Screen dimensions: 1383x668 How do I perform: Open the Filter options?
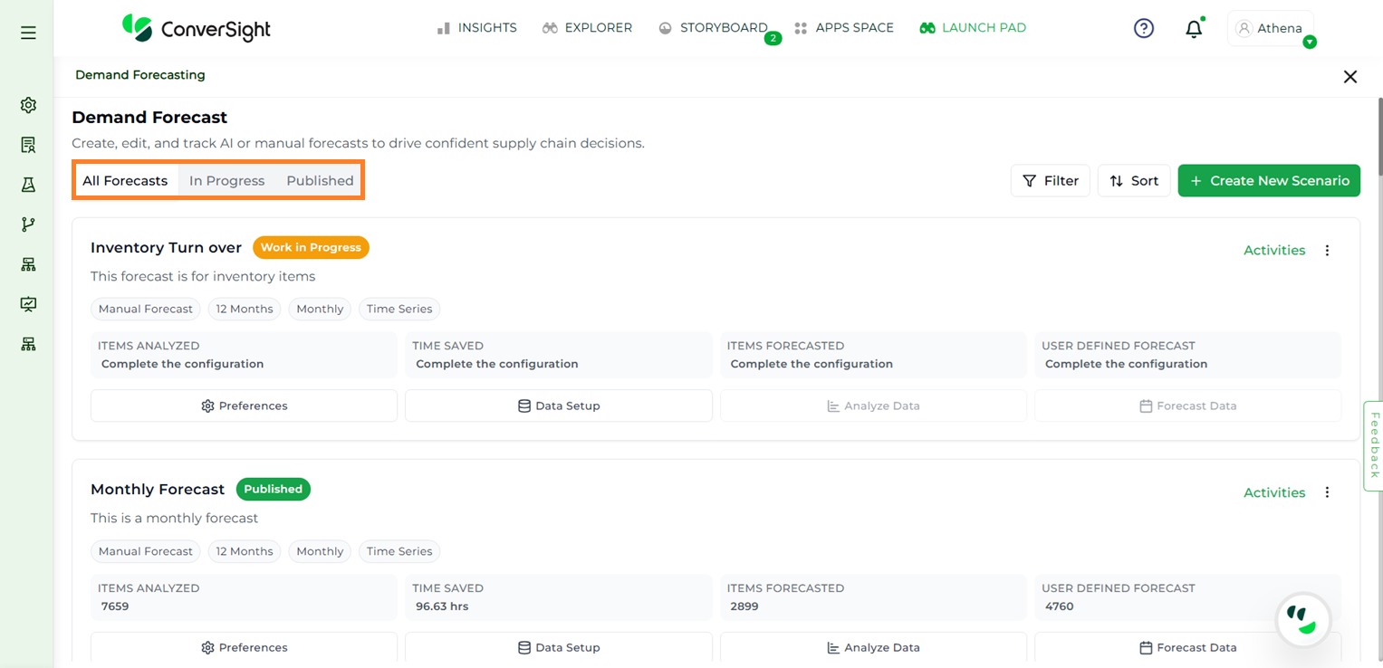click(1050, 181)
